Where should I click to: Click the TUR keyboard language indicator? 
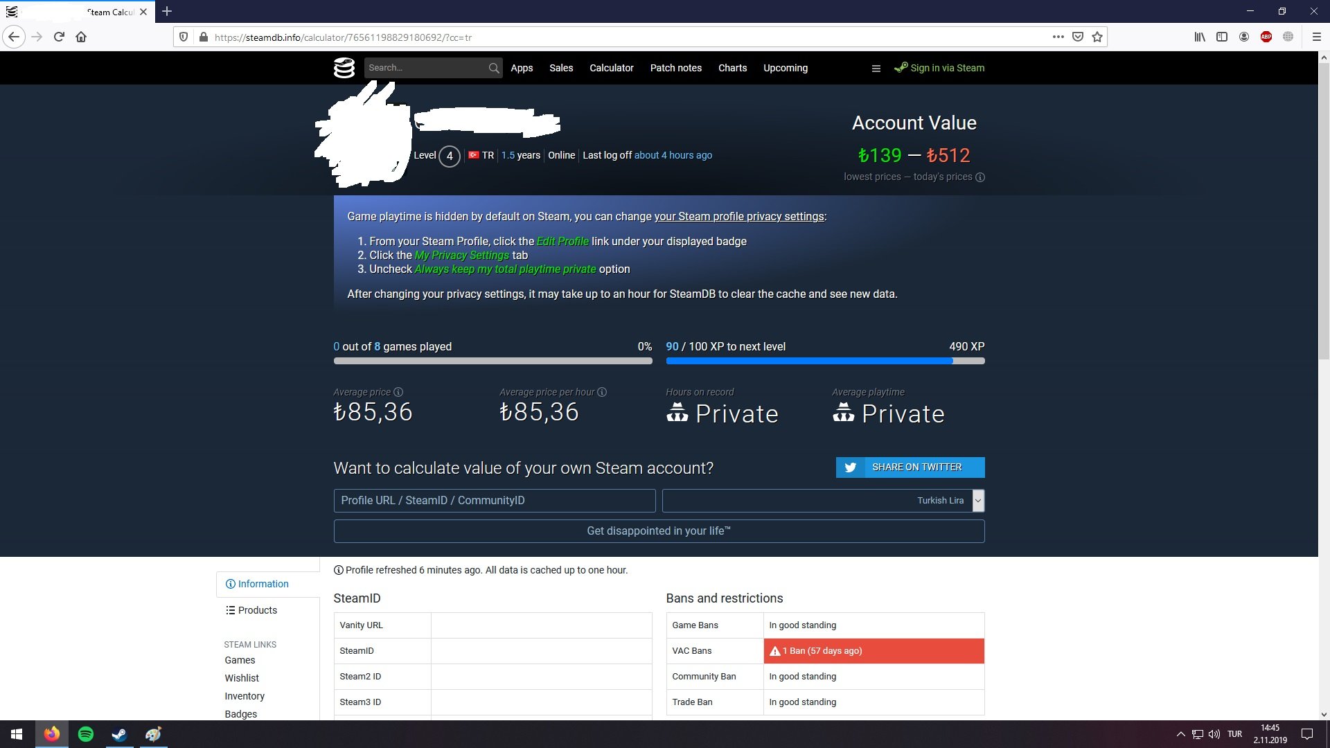coord(1234,734)
